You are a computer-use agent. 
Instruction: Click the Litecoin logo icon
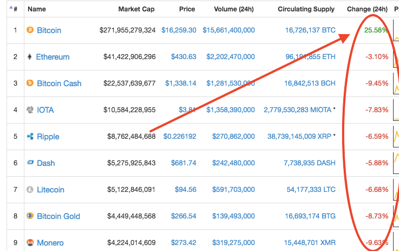click(x=30, y=189)
